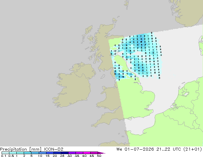Click the 35–40 mm legend color box
Screen dimensions: 203x157
pos(79,153)
